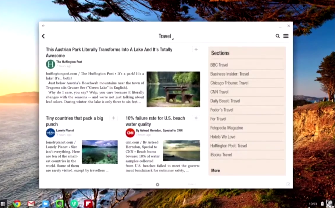Select Chicago Tribune: Travel section
This screenshot has height=208, width=335.
247,83
